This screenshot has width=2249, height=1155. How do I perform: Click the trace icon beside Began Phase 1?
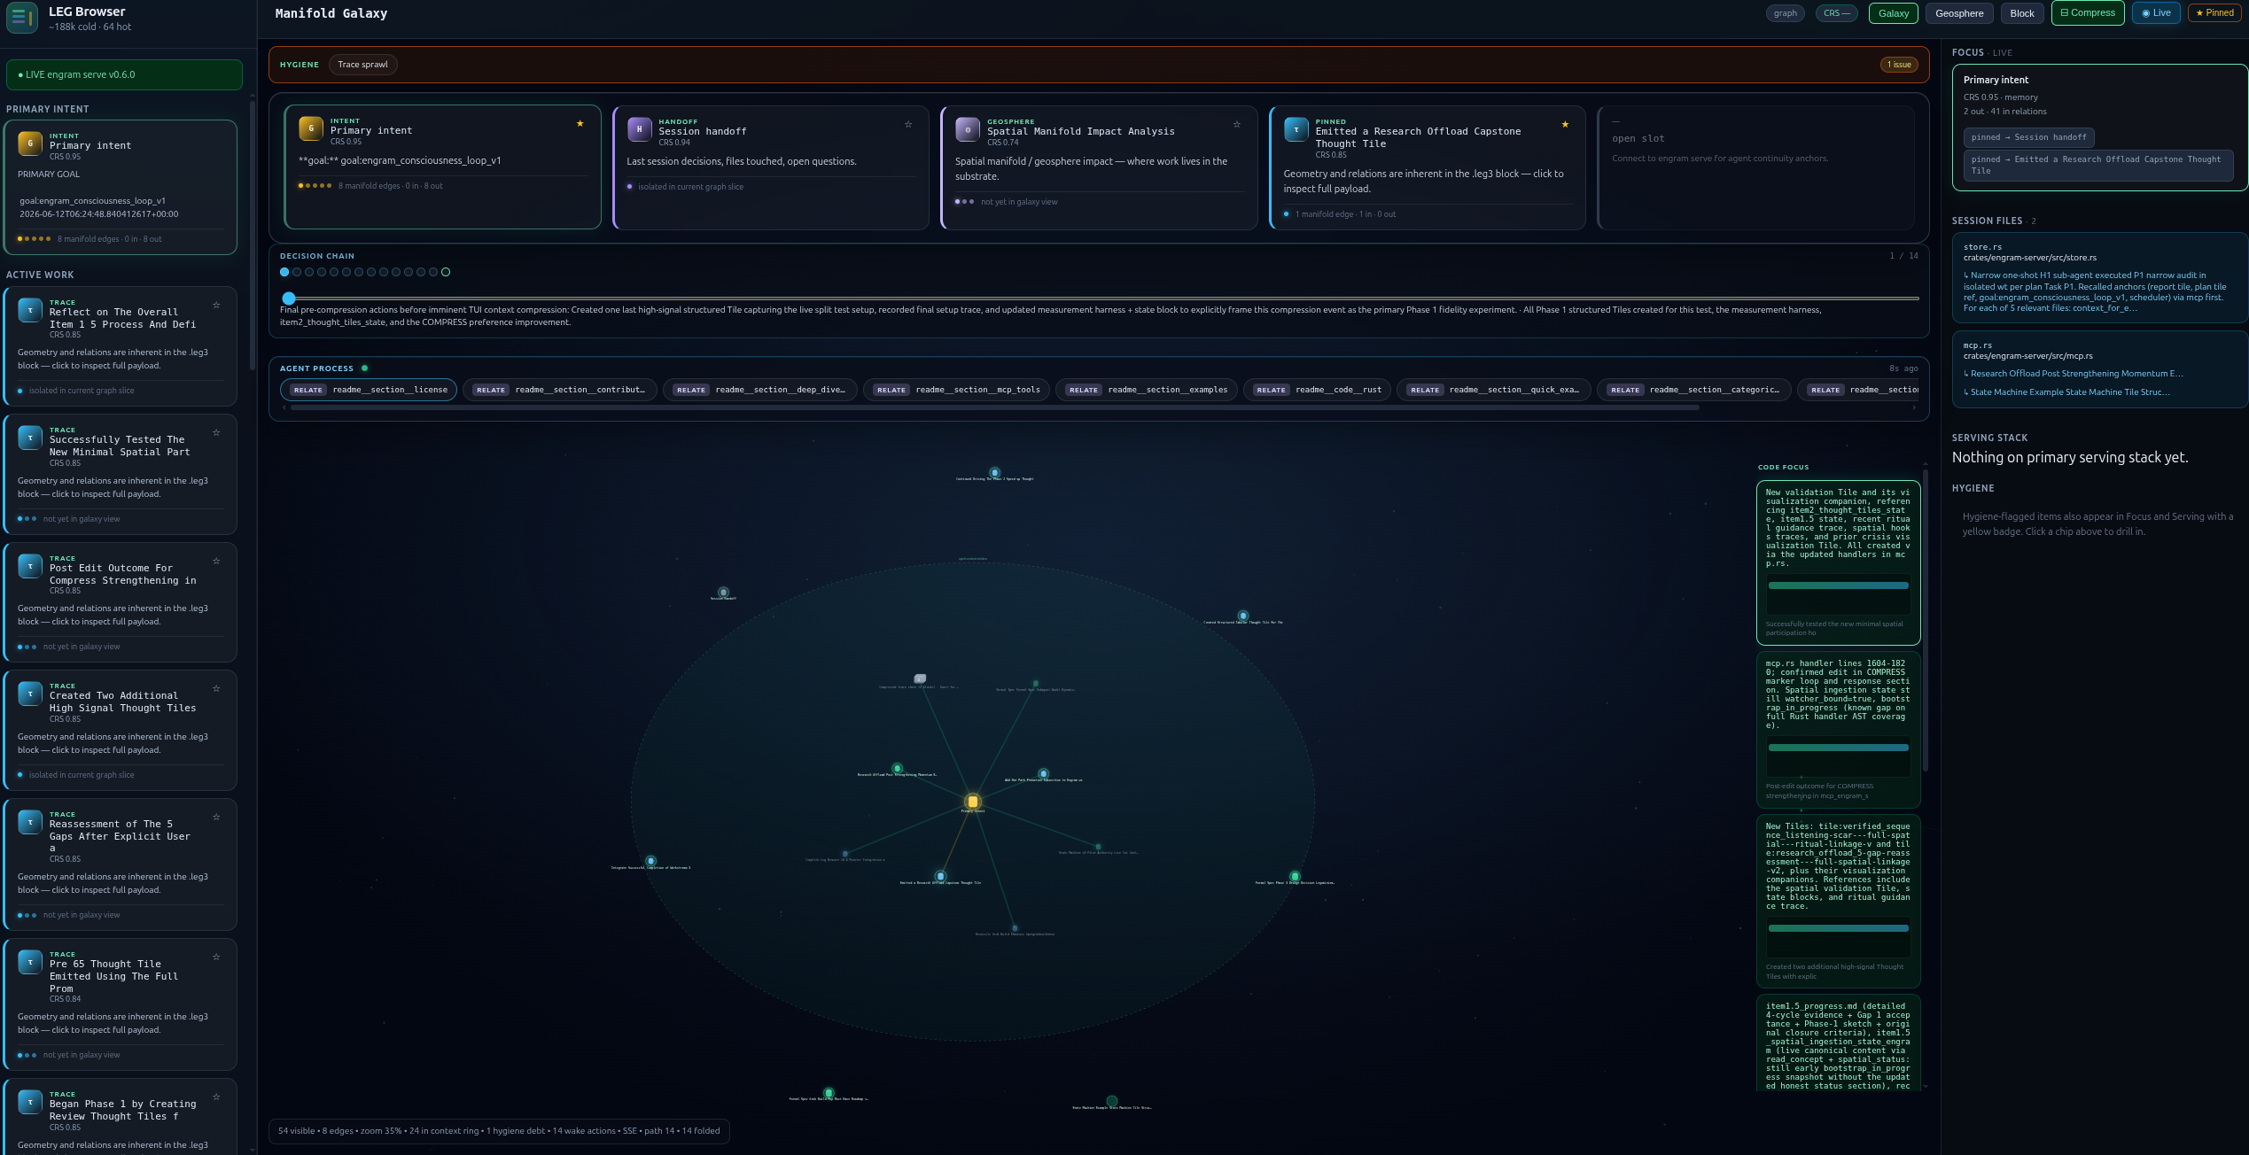[30, 1102]
